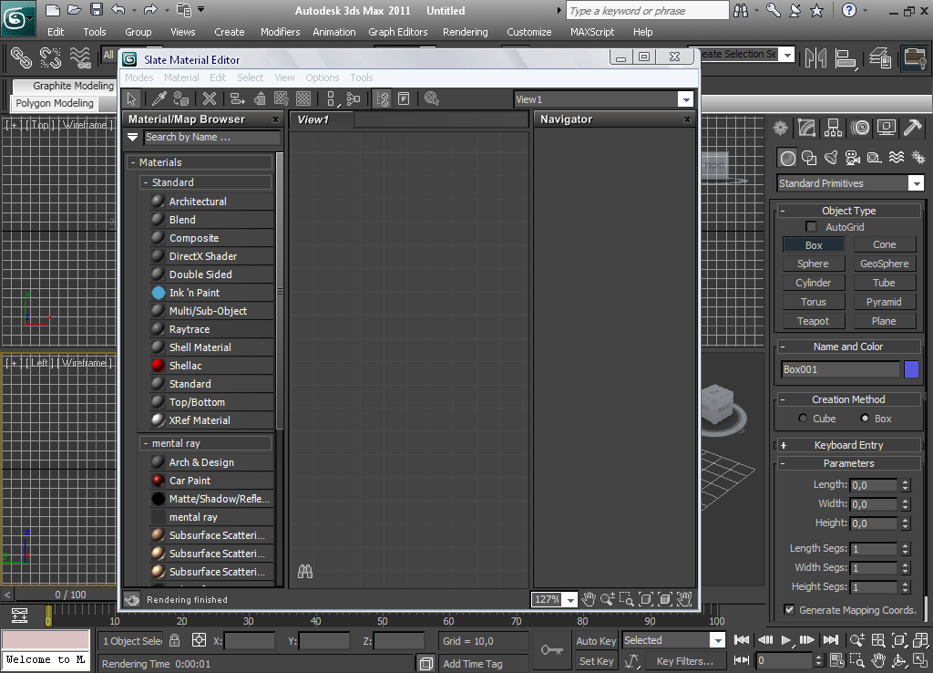Click the Search by Name field
The height and width of the screenshot is (673, 933).
[212, 137]
